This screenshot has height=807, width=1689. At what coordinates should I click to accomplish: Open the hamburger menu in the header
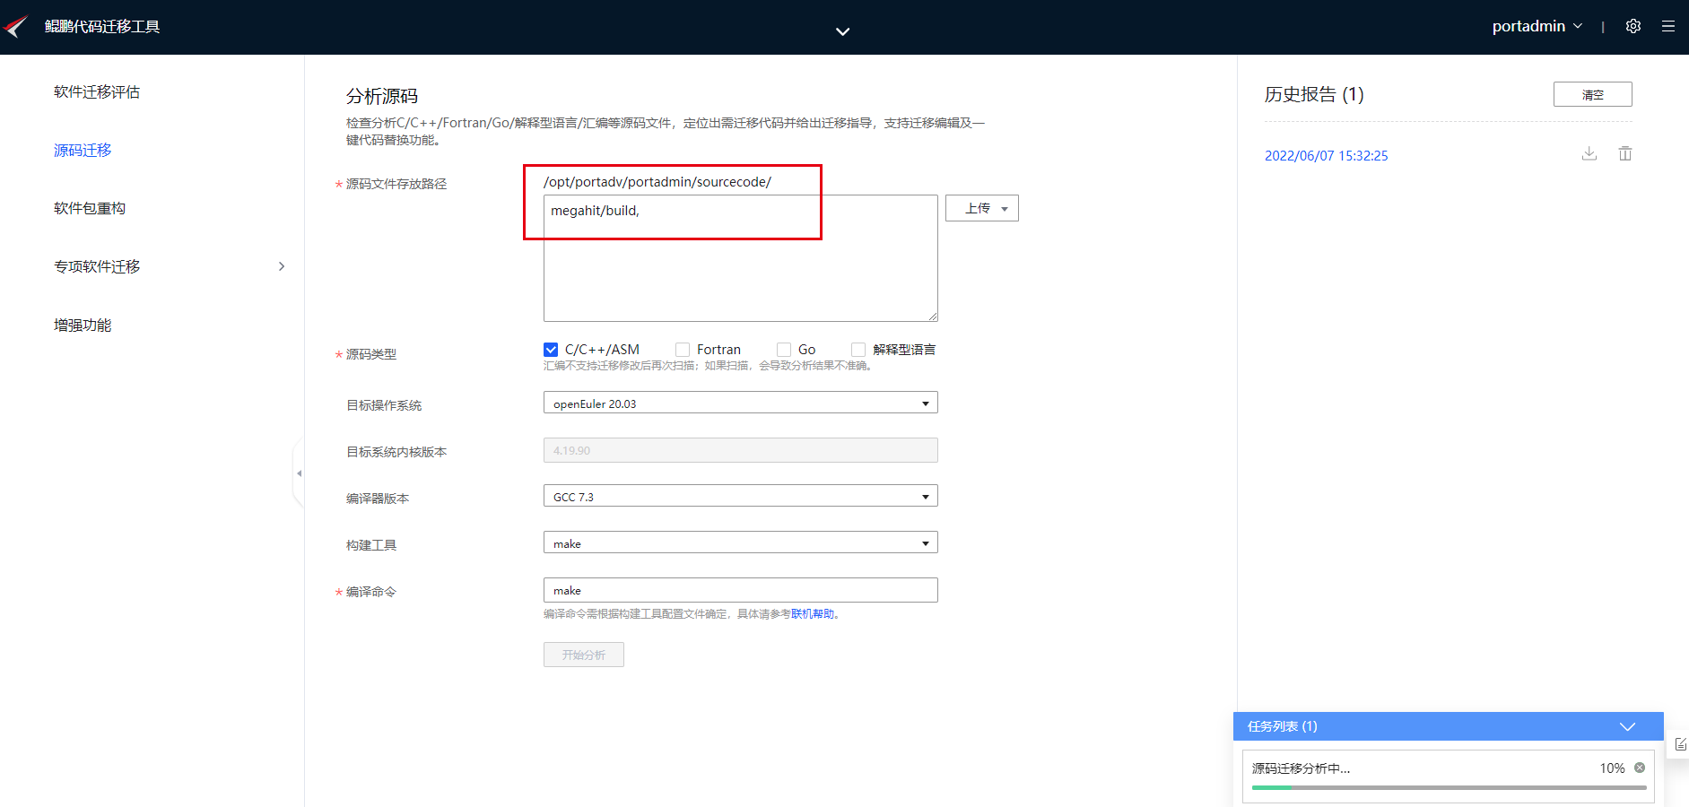pyautogui.click(x=1668, y=26)
